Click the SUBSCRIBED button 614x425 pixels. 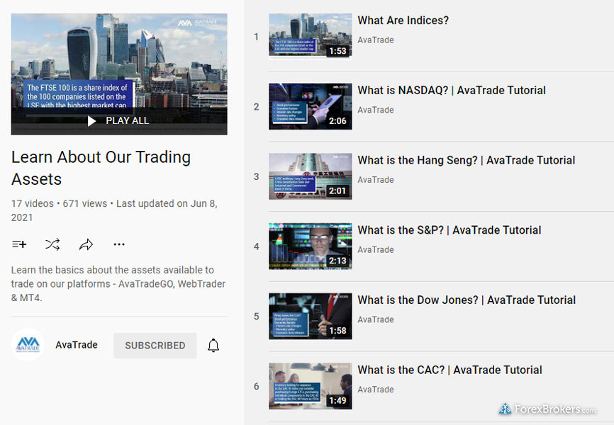coord(155,346)
